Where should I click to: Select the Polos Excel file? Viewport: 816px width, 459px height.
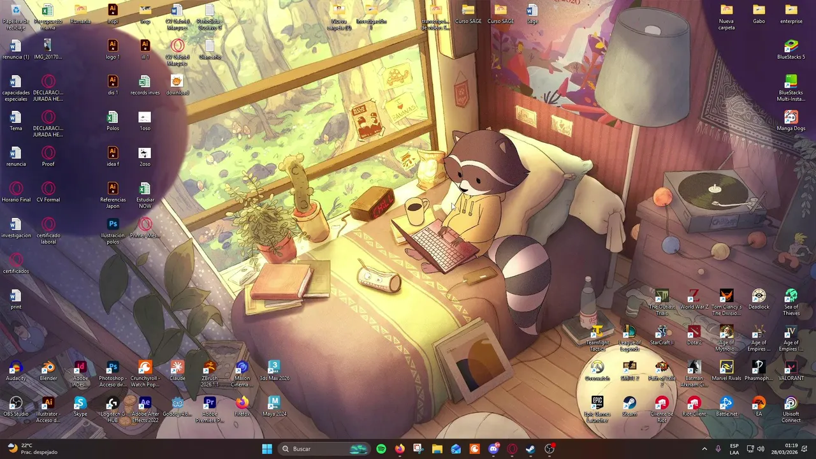(113, 121)
